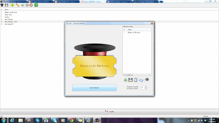The height and width of the screenshot is (123, 219).
Task: Reset drawing with blue refresh arrows icon
Action: point(141,80)
